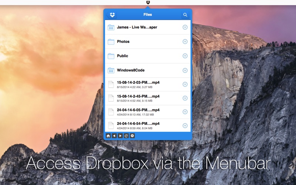Open the Public folder

pos(122,56)
